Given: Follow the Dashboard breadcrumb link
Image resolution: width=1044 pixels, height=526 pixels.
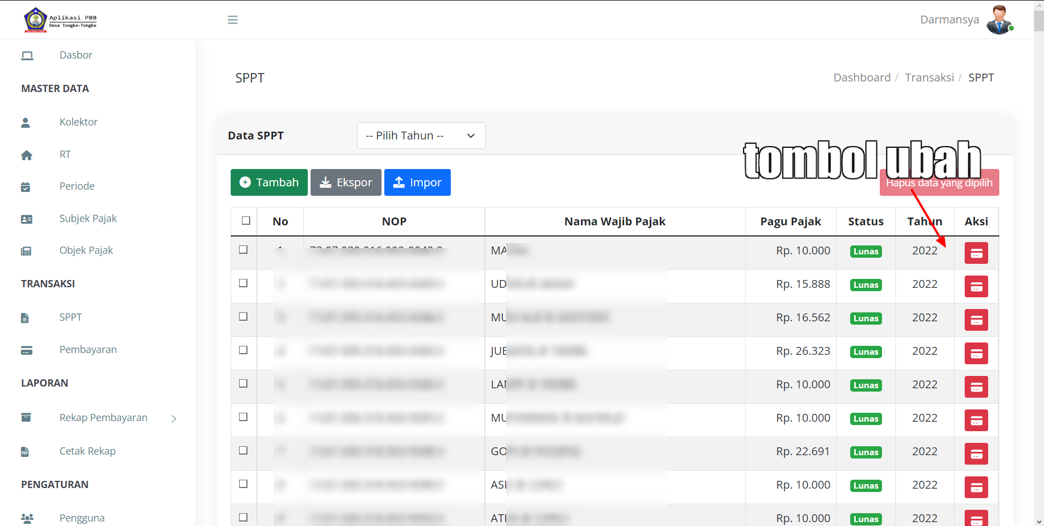Looking at the screenshot, I should click(x=861, y=77).
